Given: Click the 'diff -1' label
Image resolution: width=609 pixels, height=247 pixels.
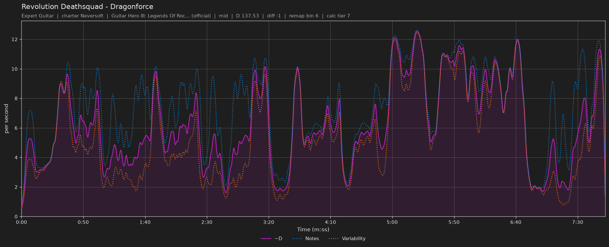Looking at the screenshot, I should click(274, 16).
